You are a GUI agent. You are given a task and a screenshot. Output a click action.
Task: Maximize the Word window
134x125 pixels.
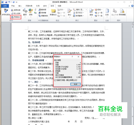(124, 2)
